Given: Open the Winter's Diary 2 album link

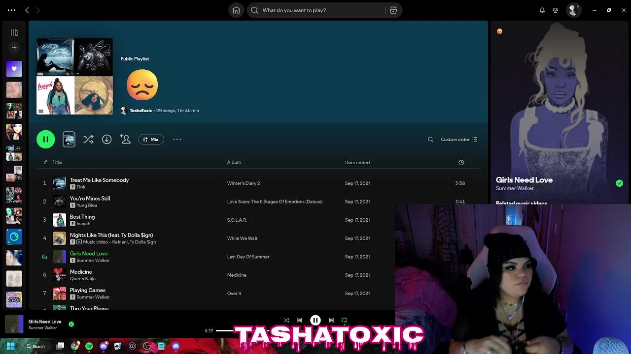Looking at the screenshot, I should click(244, 183).
